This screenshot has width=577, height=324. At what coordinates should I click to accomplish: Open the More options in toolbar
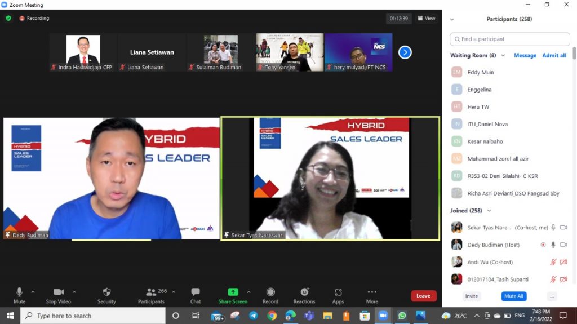pos(372,295)
